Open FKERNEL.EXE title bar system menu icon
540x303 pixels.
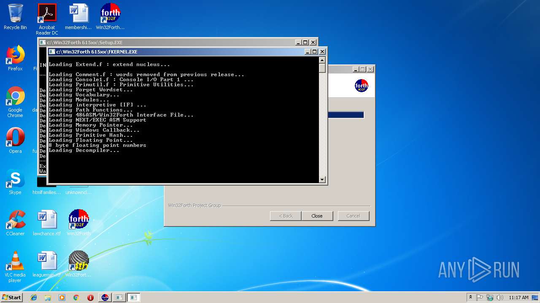52,52
